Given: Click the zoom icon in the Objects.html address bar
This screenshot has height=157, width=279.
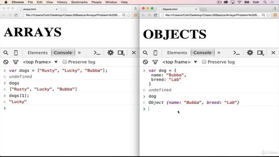Looking at the screenshot, I should [263, 15].
